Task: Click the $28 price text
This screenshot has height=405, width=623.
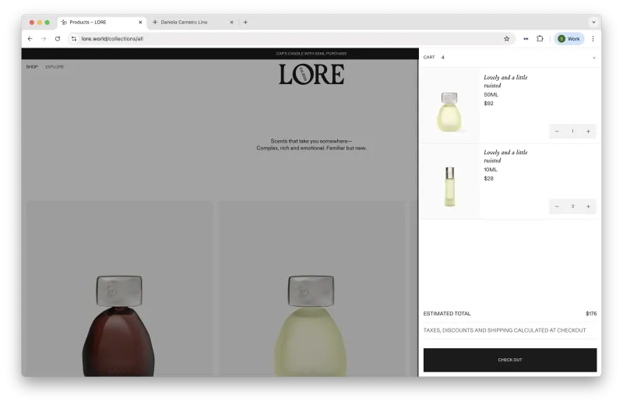Action: click(x=488, y=178)
